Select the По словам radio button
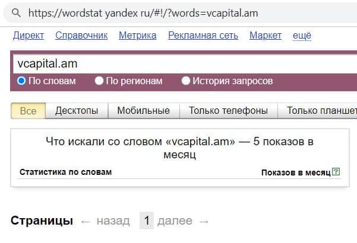This screenshot has height=243, width=357. tap(21, 81)
